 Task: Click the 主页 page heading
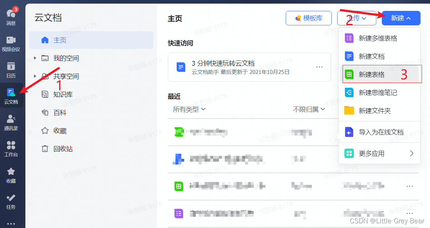pyautogui.click(x=175, y=18)
